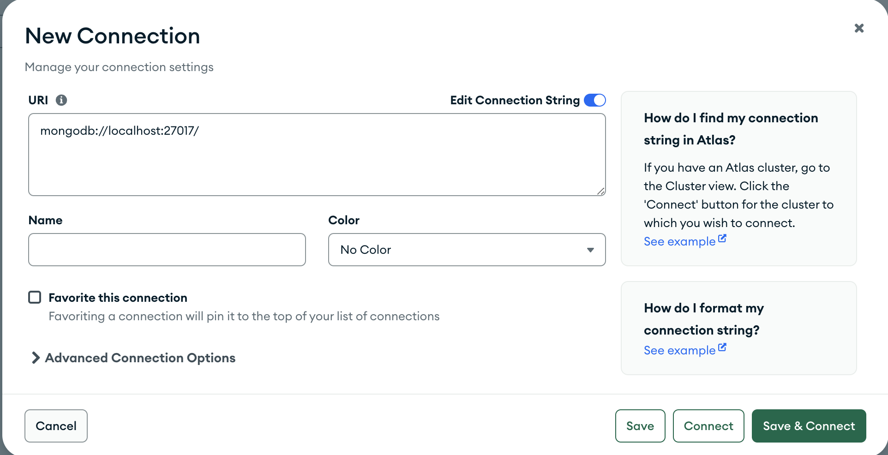Image resolution: width=888 pixels, height=455 pixels.
Task: Cancel the new connection dialog
Action: pyautogui.click(x=56, y=425)
